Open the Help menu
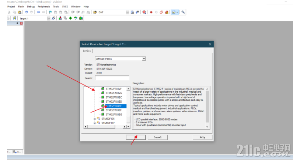 (x=86, y=7)
